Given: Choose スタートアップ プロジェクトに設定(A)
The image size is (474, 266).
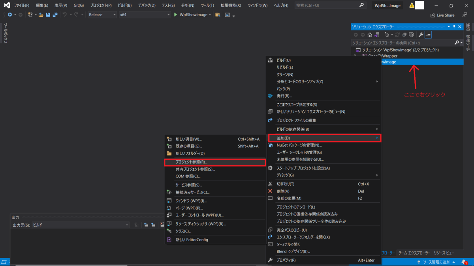Looking at the screenshot, I should 324,168.
